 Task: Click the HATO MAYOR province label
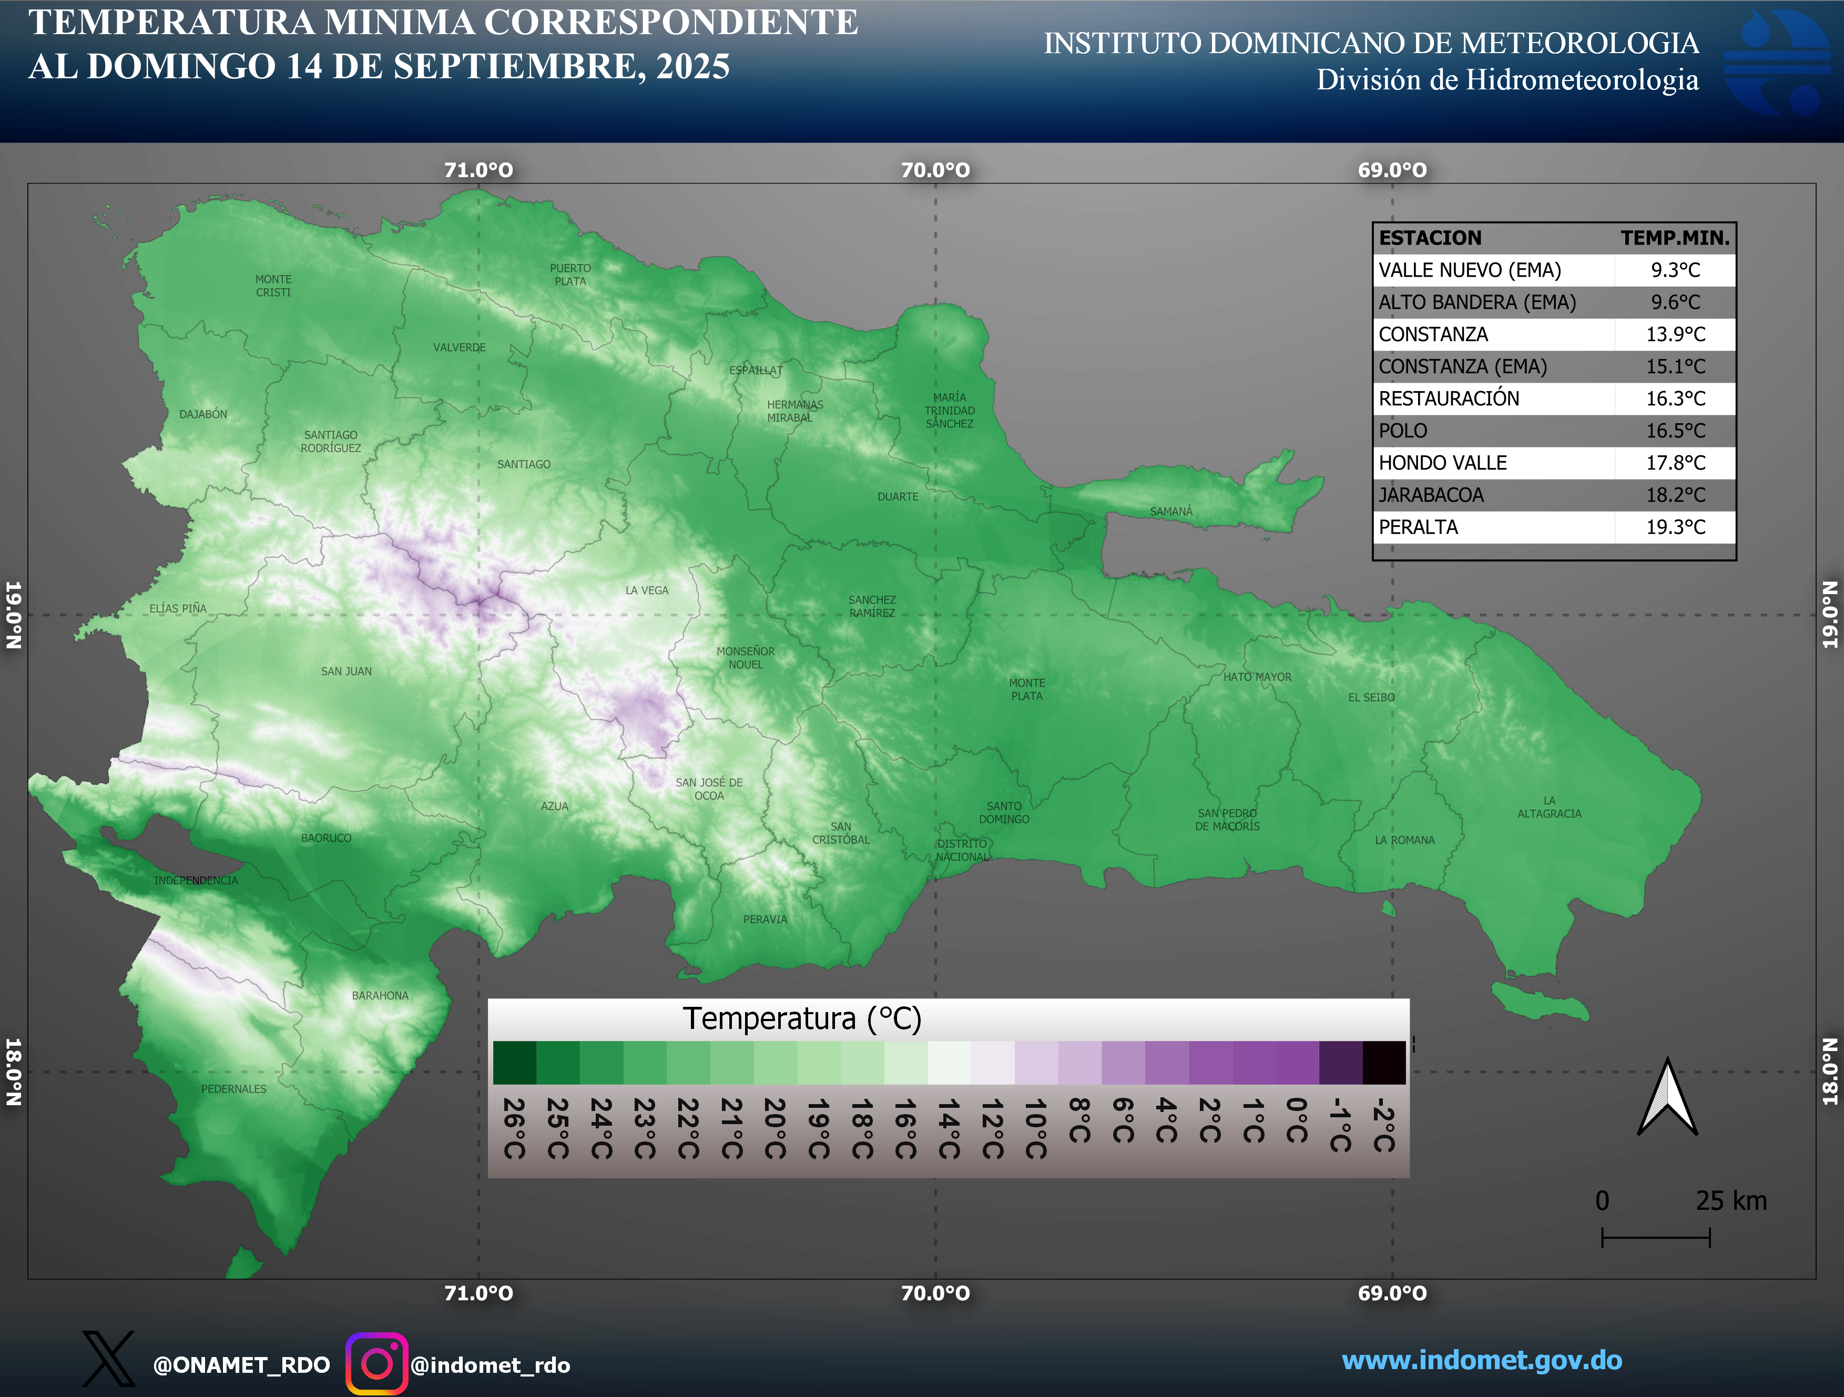(1257, 677)
